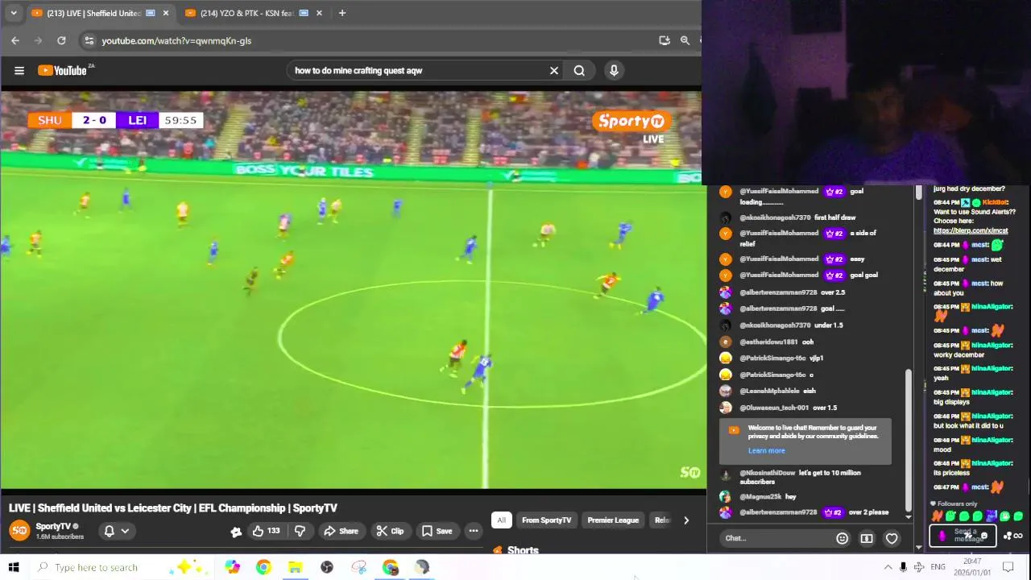1031x580 pixels.
Task: View site information icon in address bar
Action: coord(89,40)
